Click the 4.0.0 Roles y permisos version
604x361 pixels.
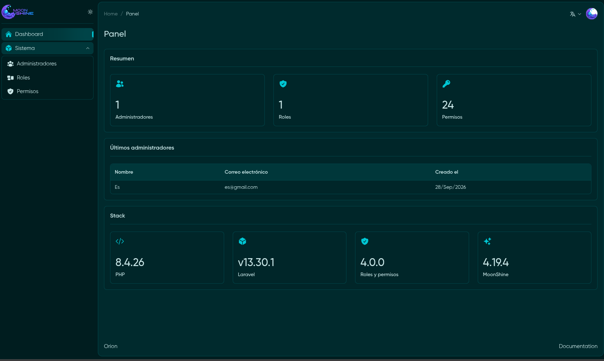coord(372,262)
